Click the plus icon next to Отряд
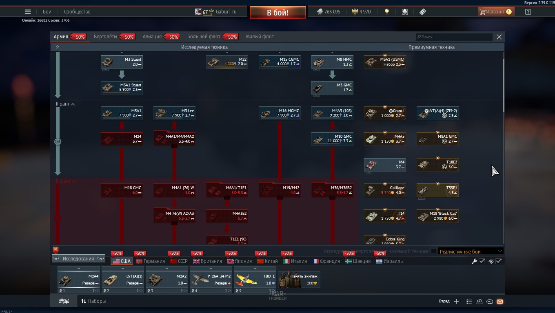Image resolution: width=555 pixels, height=313 pixels. [456, 302]
